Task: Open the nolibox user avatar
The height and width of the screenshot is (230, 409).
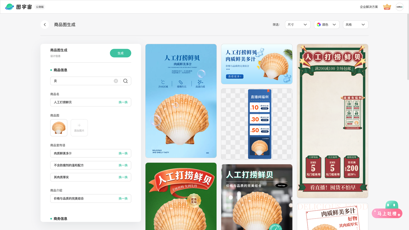Action: pyautogui.click(x=399, y=7)
